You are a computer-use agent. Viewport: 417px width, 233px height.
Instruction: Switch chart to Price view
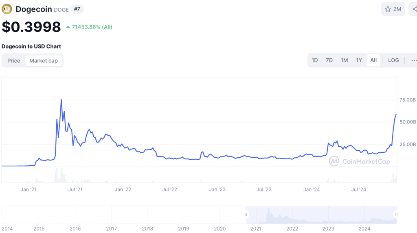[13, 61]
